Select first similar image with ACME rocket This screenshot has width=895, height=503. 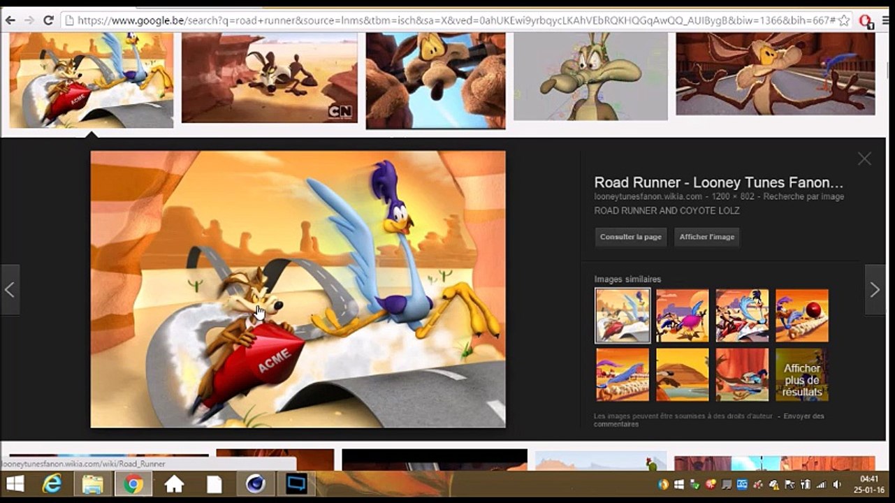point(623,316)
